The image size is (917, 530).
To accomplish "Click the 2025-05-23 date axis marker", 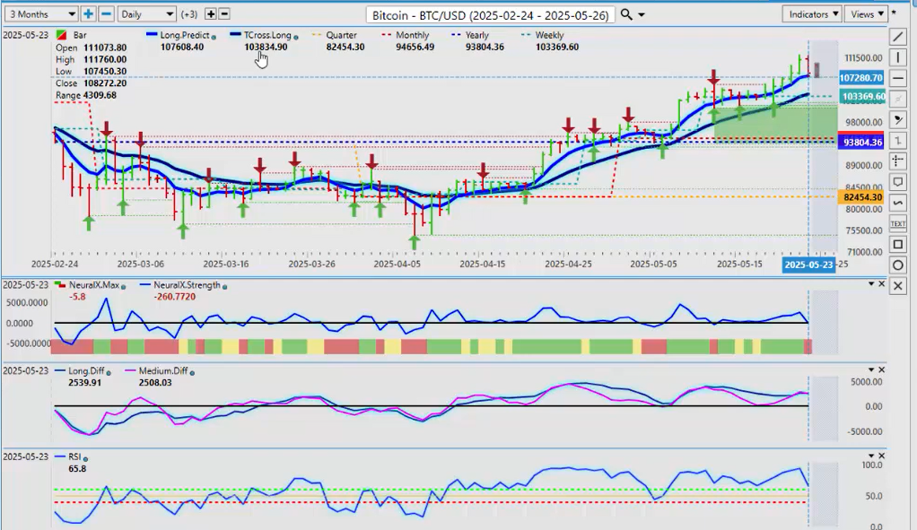I will (808, 265).
